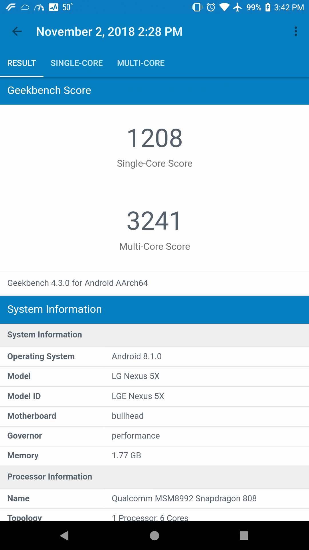Tap the 'performance' governor value
Screen dimensions: 309x550
[136, 436]
